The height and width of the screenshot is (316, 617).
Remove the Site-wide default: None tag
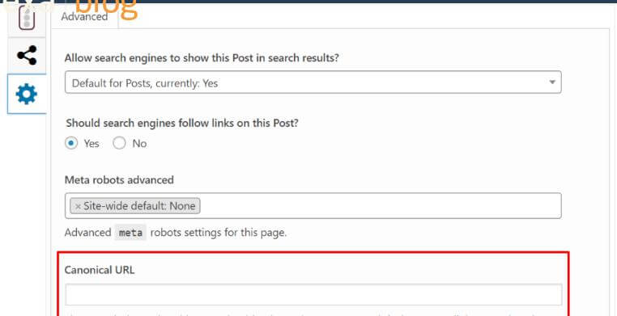[78, 206]
